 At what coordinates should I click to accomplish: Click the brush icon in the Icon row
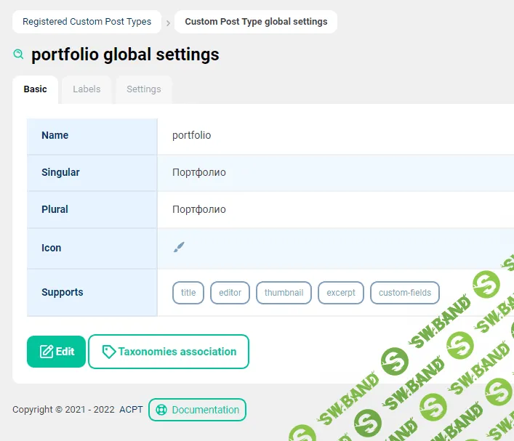point(179,248)
